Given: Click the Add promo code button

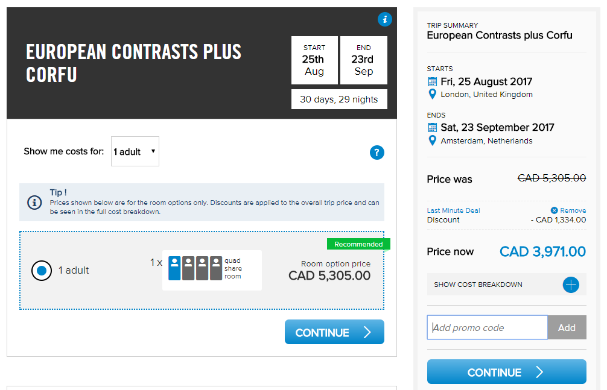Looking at the screenshot, I should (x=567, y=327).
